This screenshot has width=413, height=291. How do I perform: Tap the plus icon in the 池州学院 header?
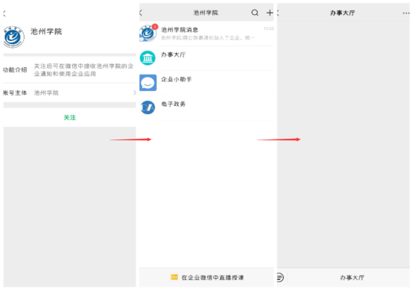pos(270,13)
